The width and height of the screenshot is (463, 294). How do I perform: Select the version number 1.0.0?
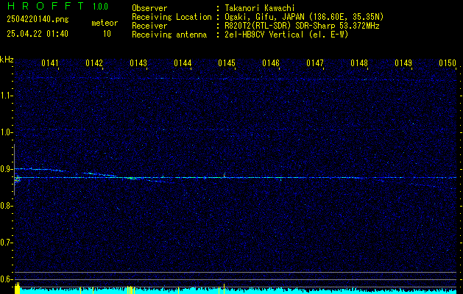(x=100, y=6)
